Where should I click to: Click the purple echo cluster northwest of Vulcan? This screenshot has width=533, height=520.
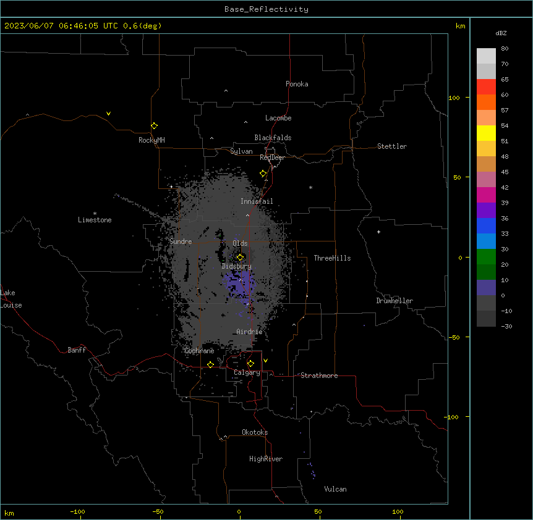pos(312,471)
